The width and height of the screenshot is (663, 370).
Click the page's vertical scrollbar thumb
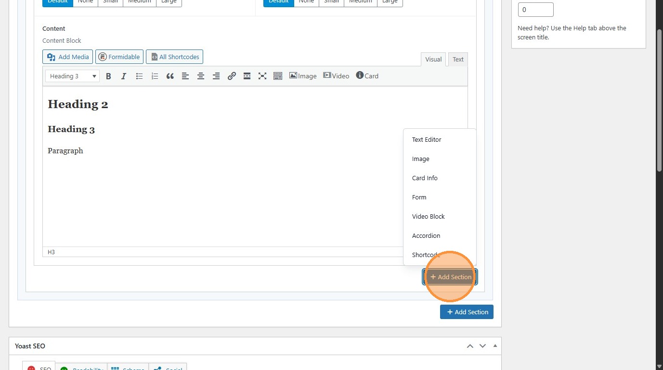tap(659, 100)
